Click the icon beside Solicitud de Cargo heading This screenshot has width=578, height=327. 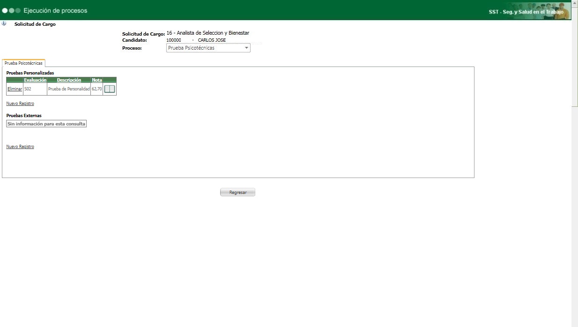pos(4,23)
